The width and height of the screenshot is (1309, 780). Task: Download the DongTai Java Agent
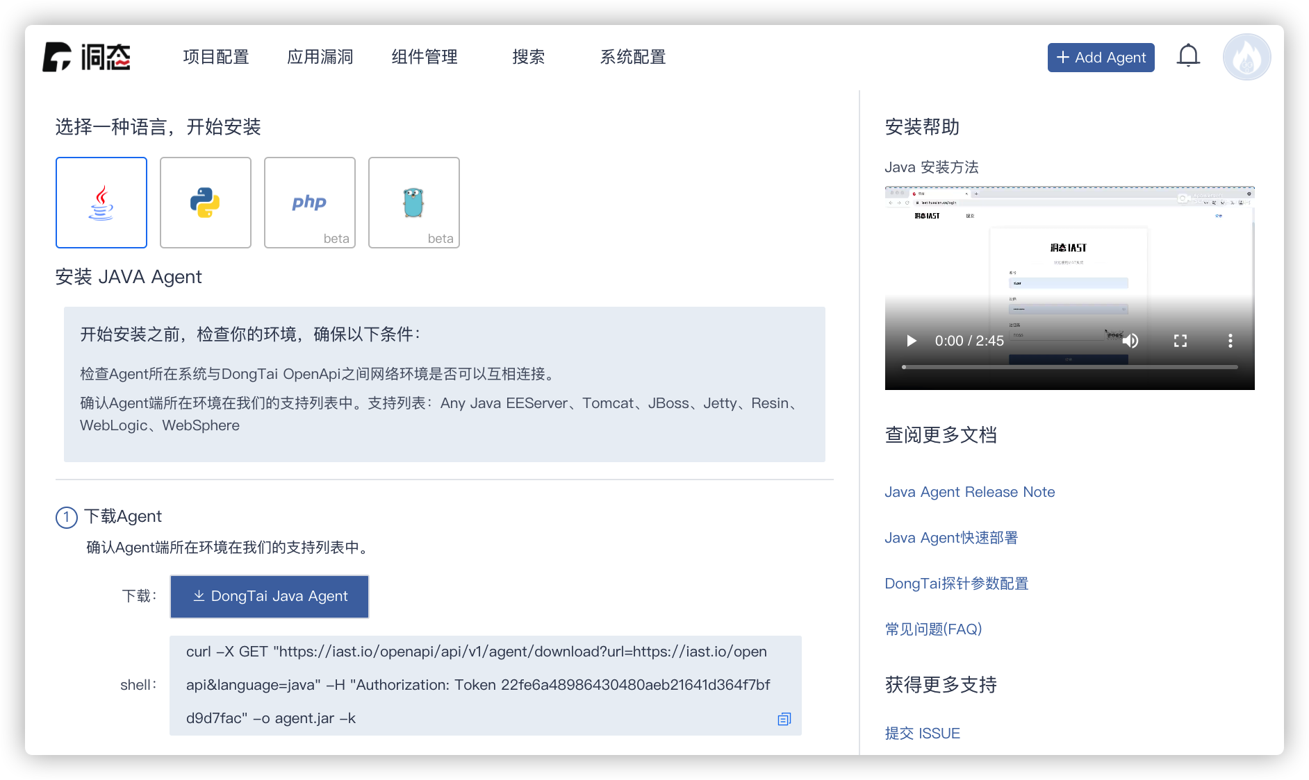click(269, 596)
